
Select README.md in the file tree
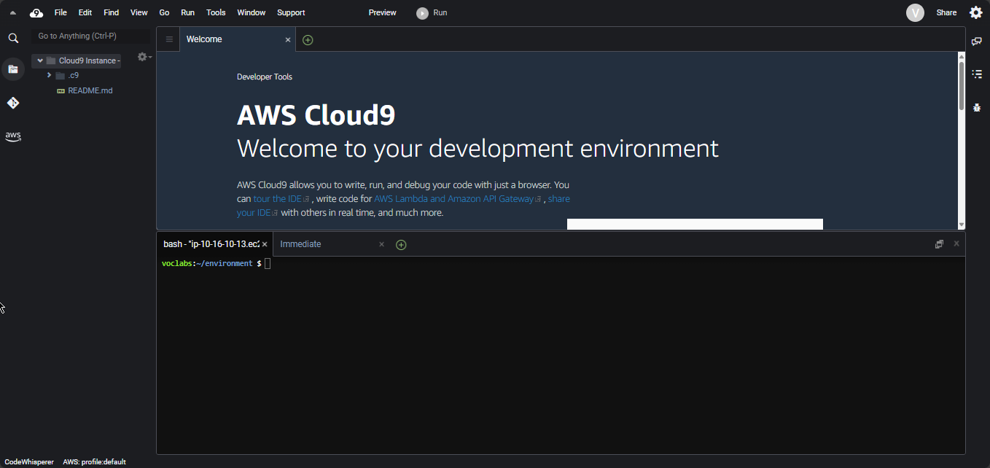tap(90, 90)
